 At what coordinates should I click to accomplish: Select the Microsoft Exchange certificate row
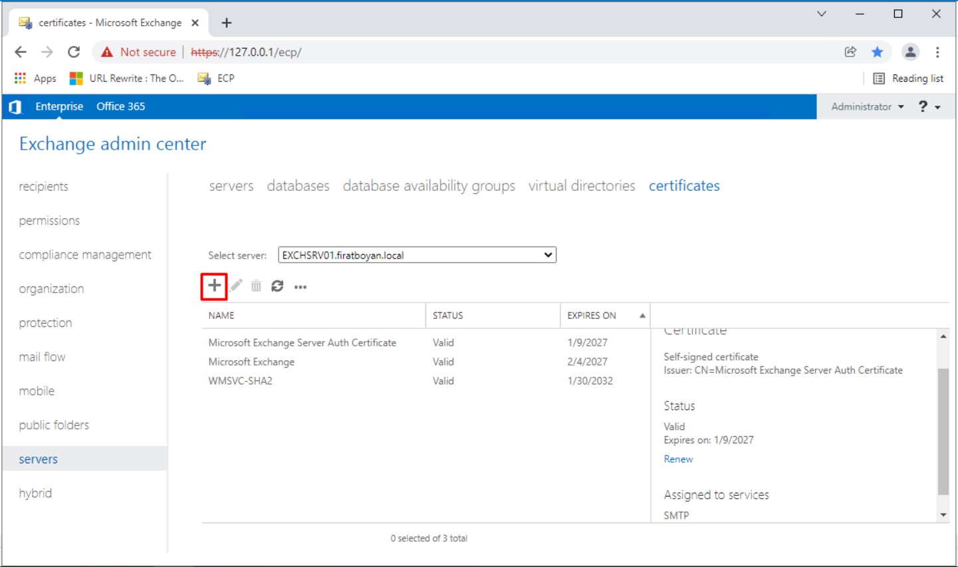coord(425,362)
